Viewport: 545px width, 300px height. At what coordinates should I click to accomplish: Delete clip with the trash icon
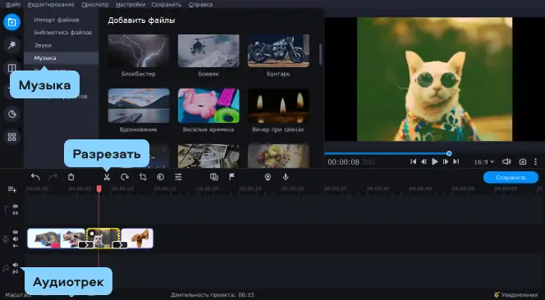point(71,177)
